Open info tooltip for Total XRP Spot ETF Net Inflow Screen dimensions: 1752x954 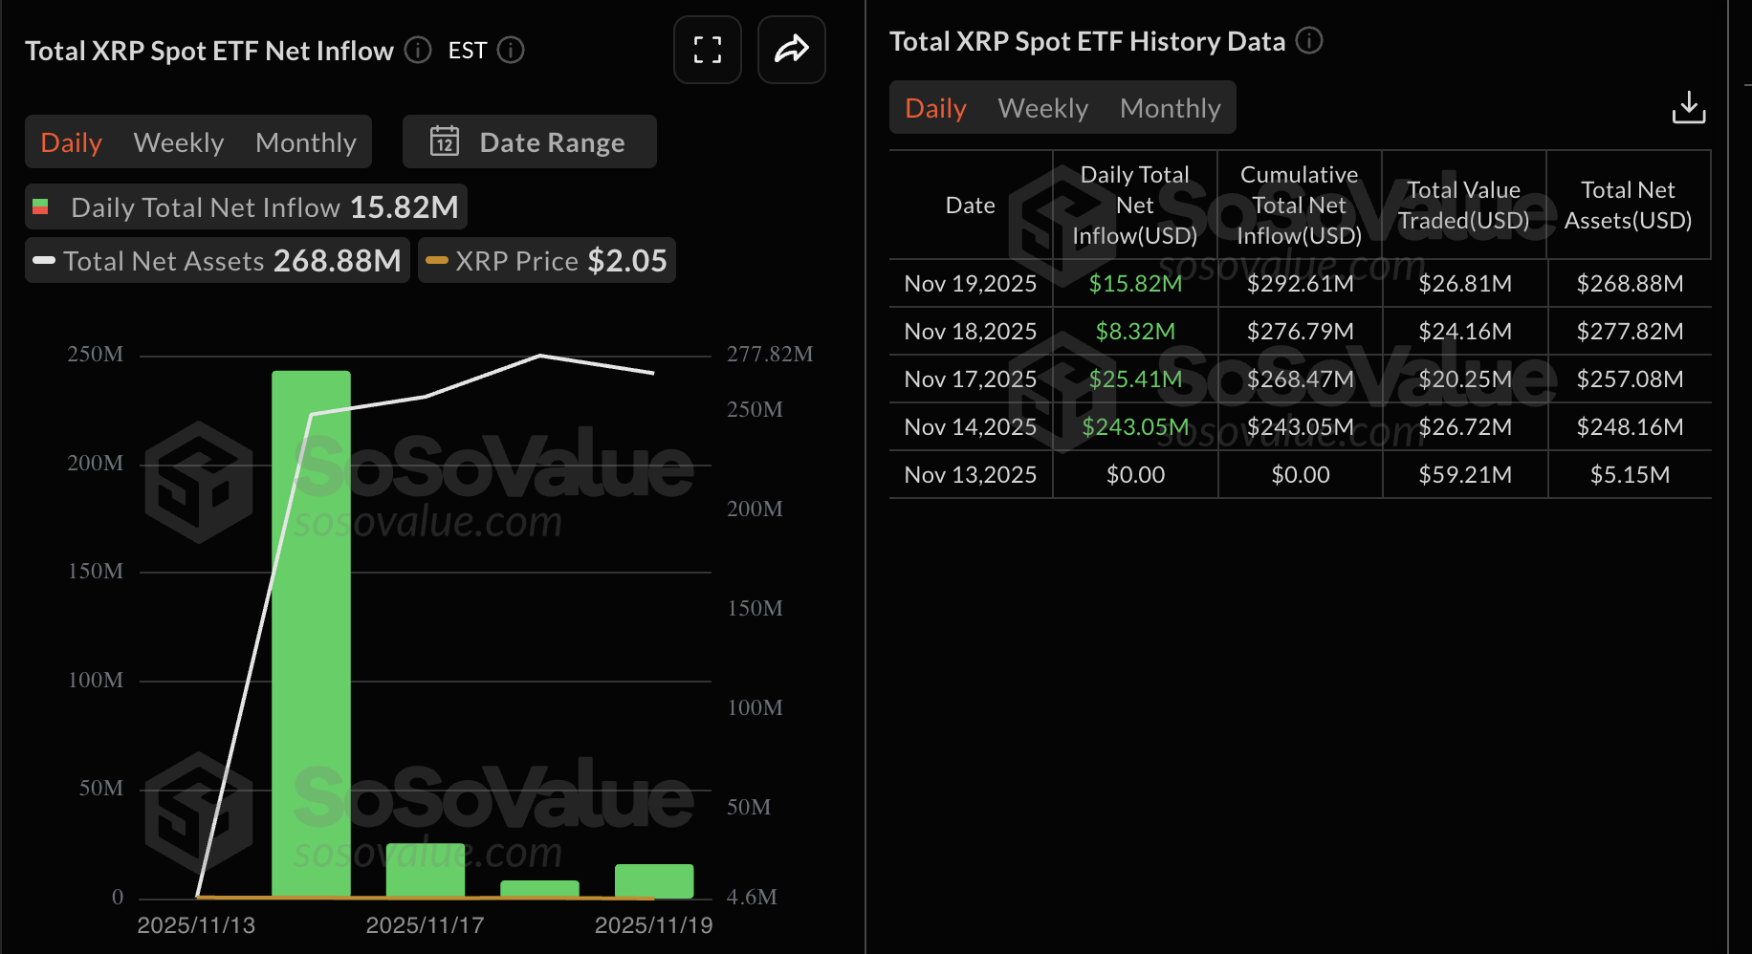point(417,51)
